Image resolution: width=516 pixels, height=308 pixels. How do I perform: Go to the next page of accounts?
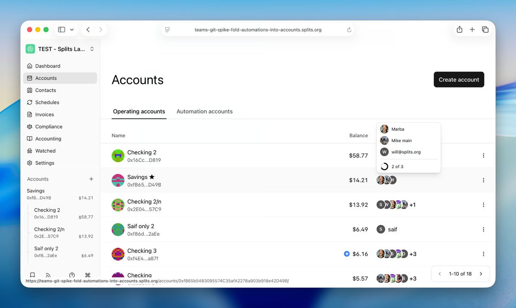[x=481, y=274]
